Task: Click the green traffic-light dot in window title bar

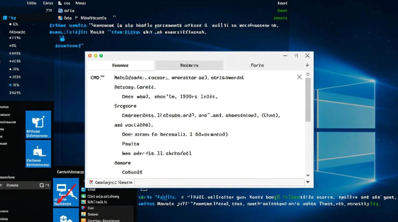Action: pos(101,56)
